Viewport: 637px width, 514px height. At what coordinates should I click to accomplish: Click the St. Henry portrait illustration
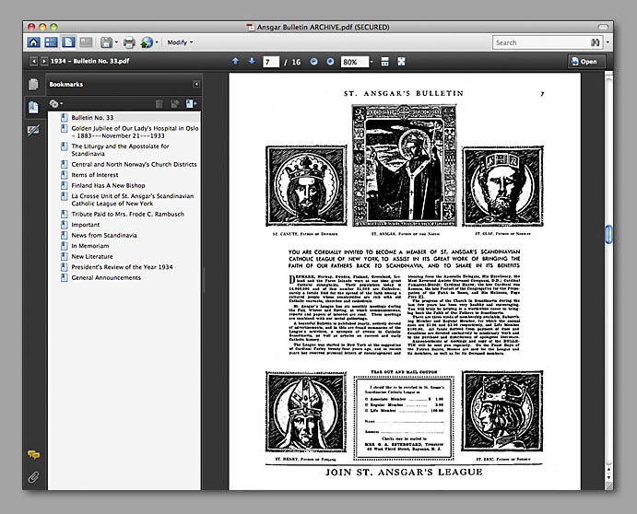click(306, 412)
